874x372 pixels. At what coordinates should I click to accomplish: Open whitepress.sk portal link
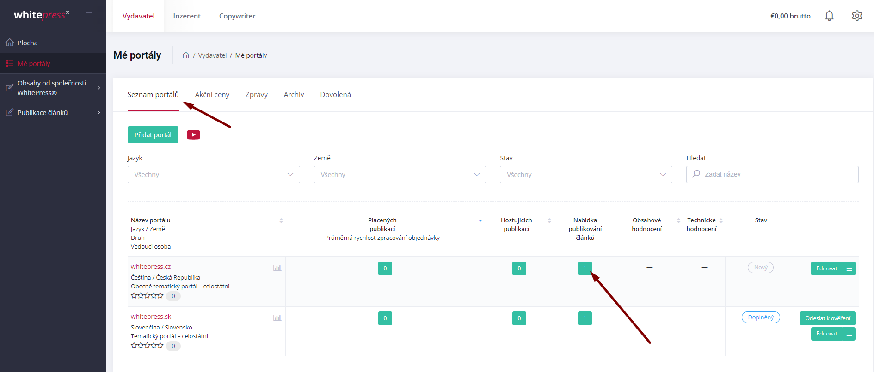[151, 317]
